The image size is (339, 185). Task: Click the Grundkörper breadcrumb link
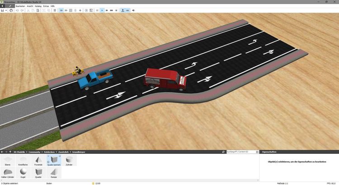click(x=80, y=152)
